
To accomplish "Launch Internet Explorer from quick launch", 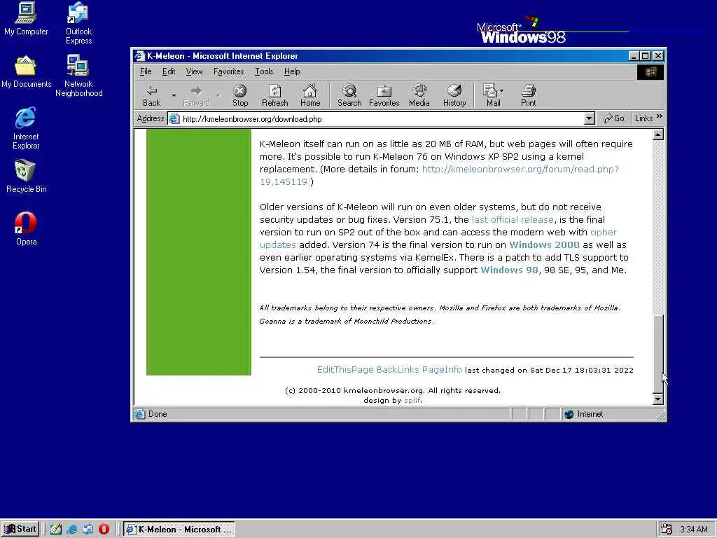I will pos(72,530).
